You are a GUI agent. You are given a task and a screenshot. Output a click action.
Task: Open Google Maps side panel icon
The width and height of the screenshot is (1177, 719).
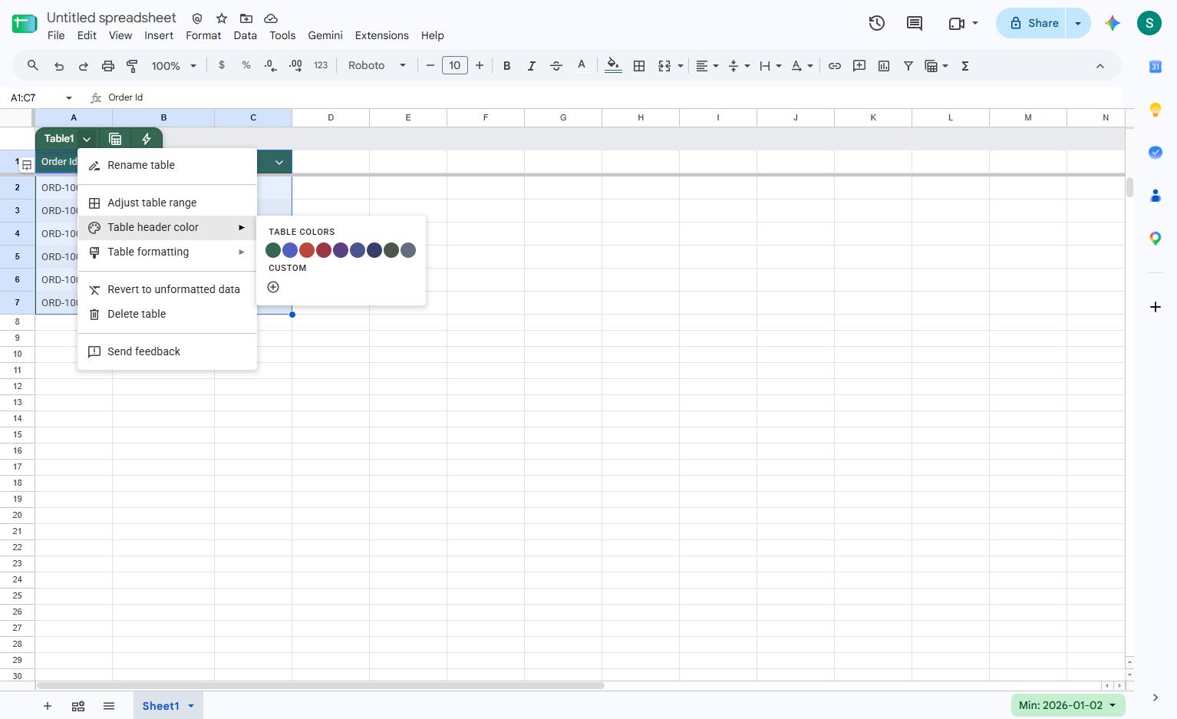(x=1156, y=239)
